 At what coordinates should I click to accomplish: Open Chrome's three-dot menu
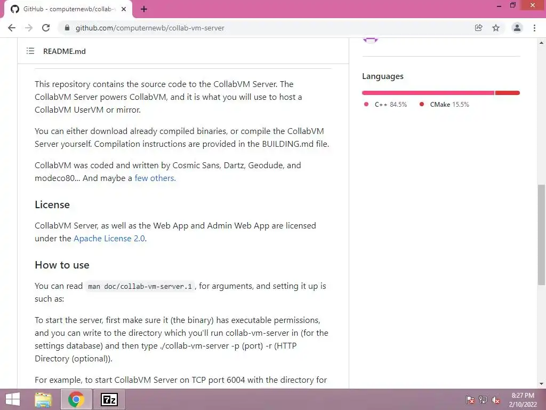pos(534,28)
